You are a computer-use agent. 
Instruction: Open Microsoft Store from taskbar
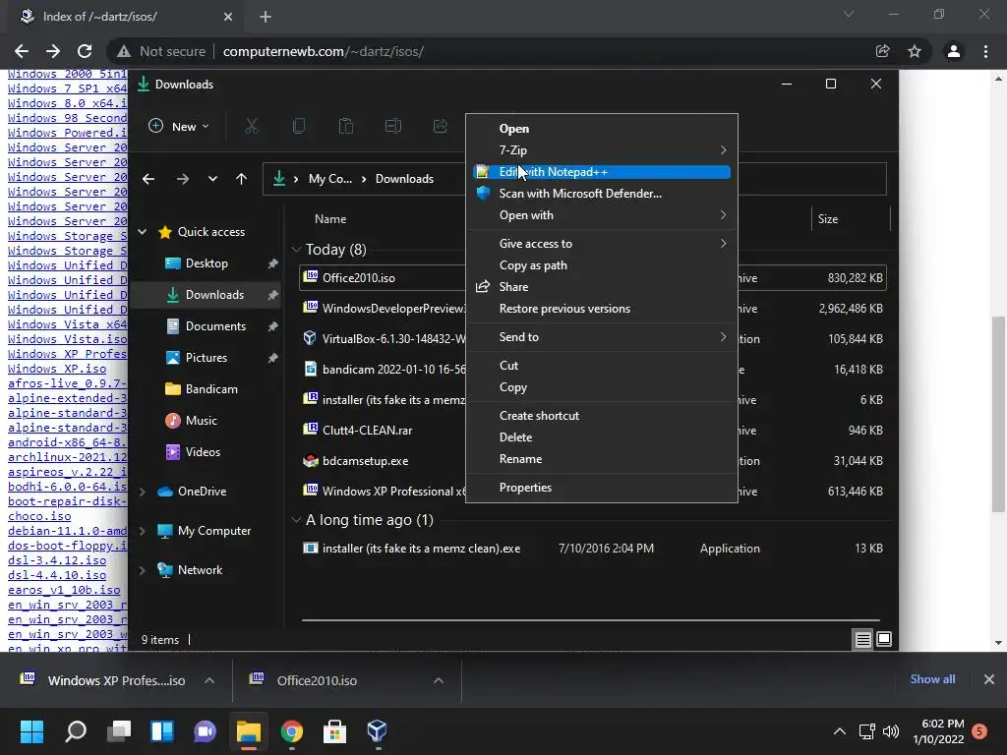coord(334,731)
